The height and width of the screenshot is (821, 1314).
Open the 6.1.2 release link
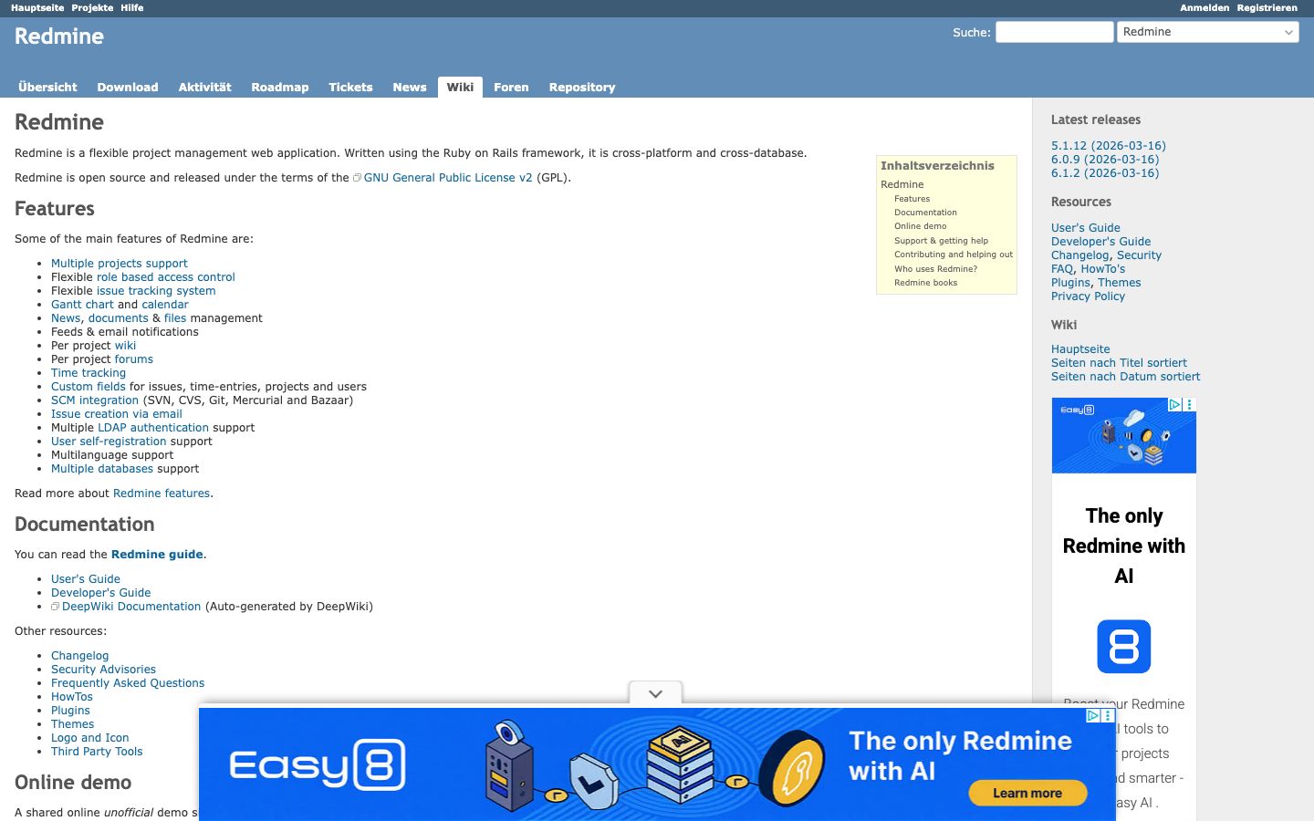click(1105, 173)
